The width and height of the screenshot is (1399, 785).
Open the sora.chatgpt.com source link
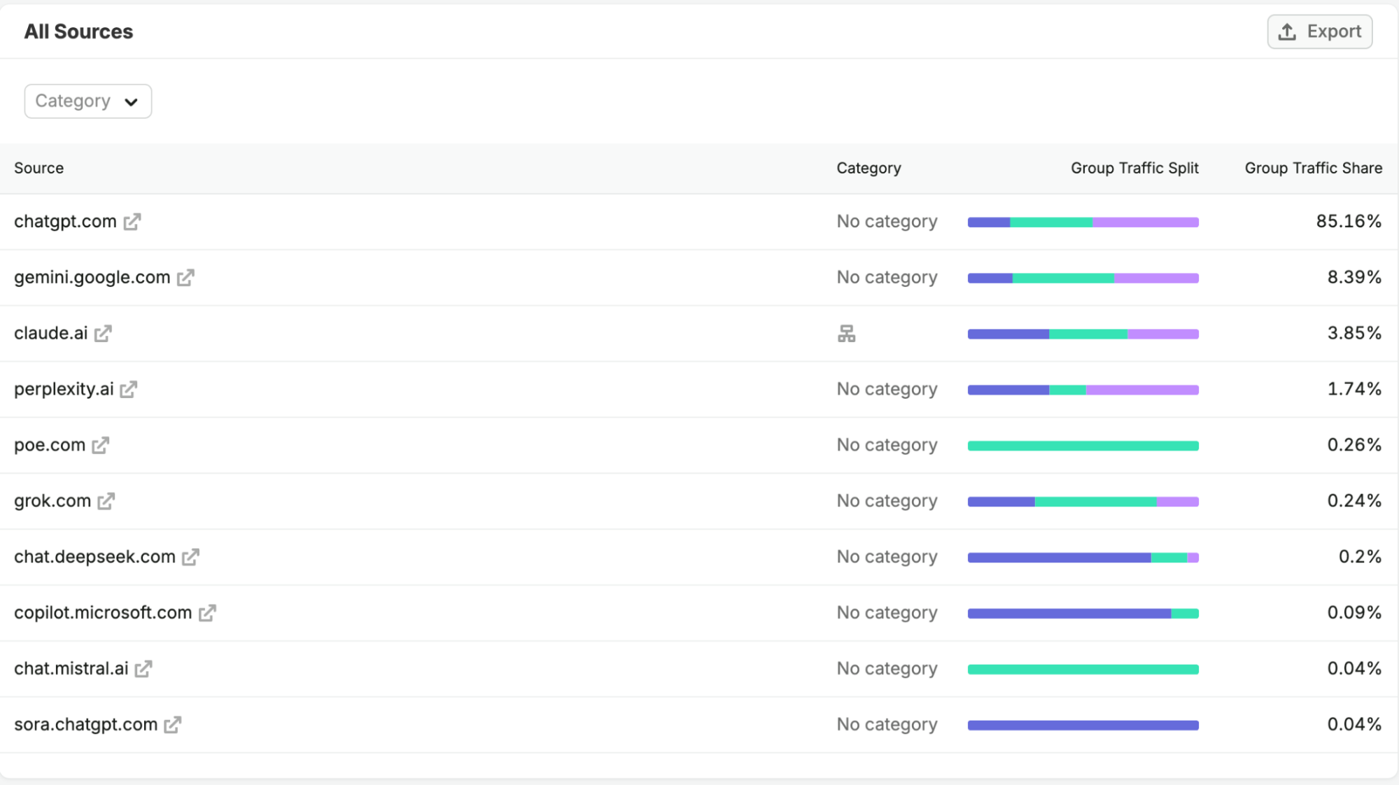[x=86, y=725]
